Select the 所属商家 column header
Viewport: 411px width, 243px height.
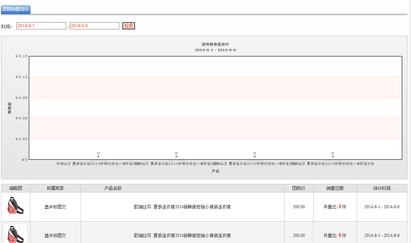(55, 188)
